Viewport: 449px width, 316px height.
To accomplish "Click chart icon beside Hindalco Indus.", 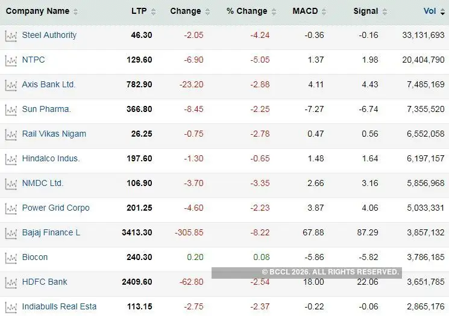I will pos(10,159).
